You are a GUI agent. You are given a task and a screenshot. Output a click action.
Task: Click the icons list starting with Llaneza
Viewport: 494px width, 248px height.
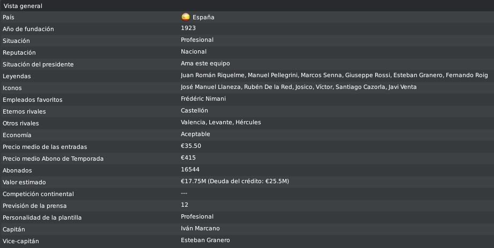point(299,87)
